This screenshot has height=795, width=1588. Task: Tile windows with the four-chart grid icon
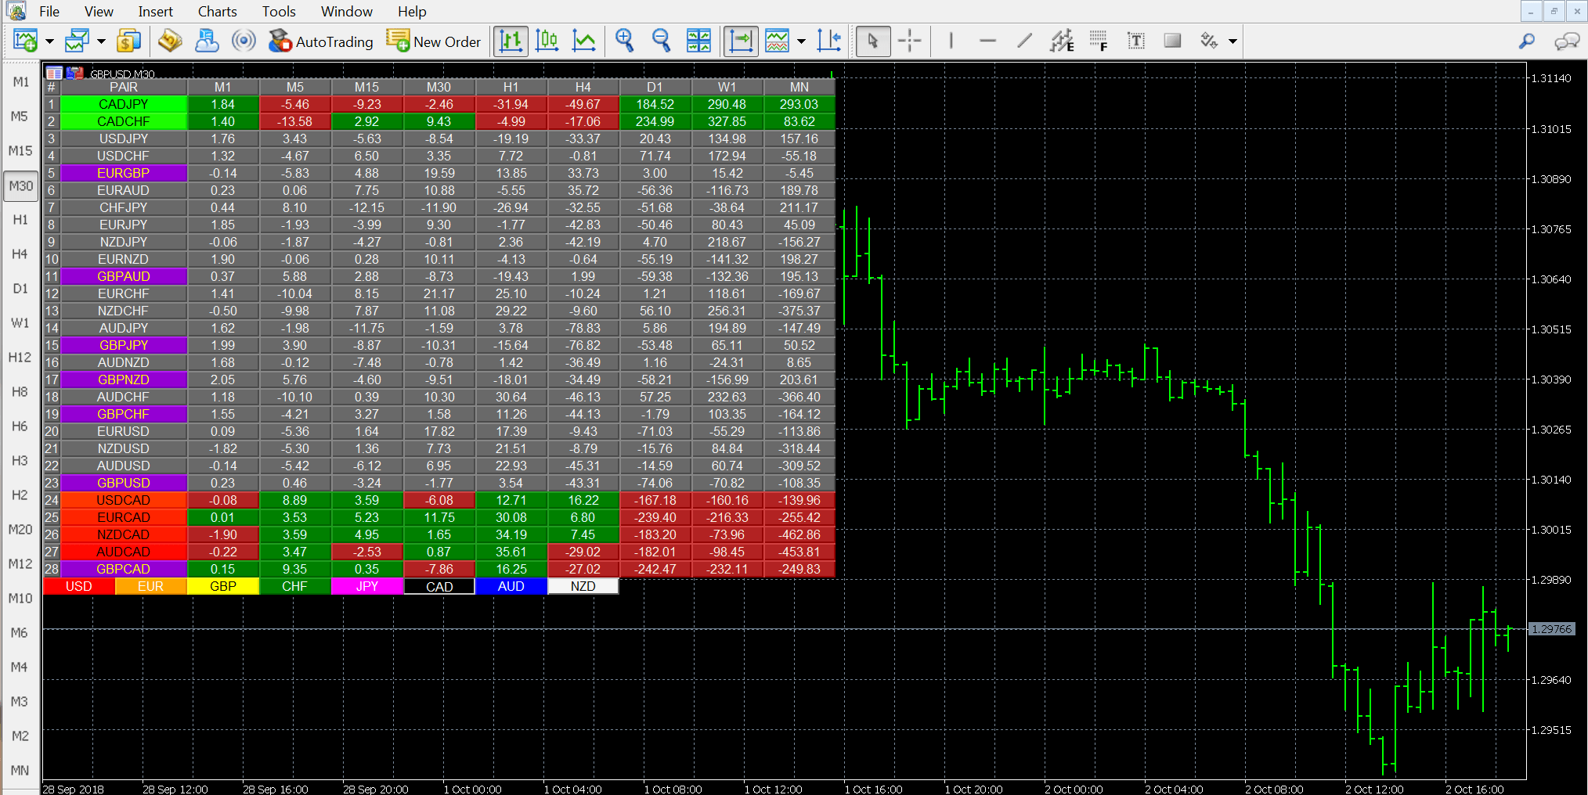pos(698,41)
